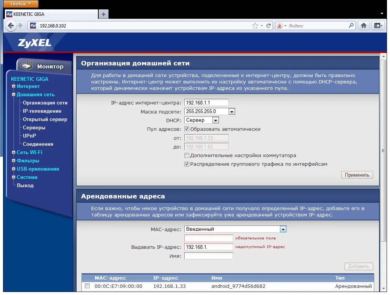Open the list-all-tabs dropdown arrow
390x295 pixels.
382,14
